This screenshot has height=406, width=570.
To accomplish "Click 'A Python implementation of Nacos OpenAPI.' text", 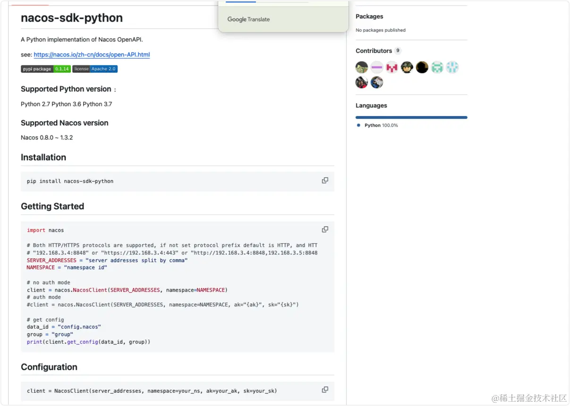I will pos(82,40).
